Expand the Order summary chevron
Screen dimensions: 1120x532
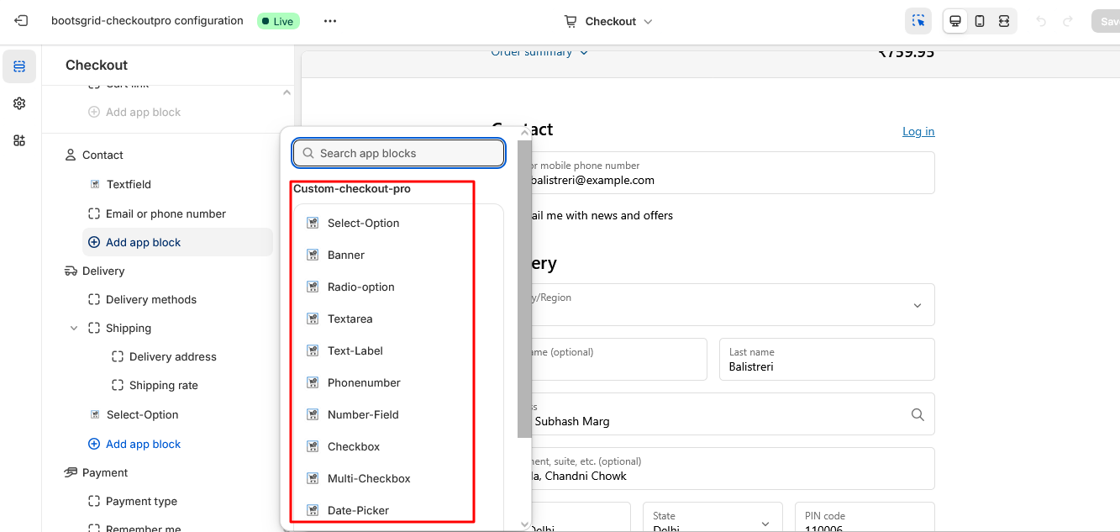(584, 52)
